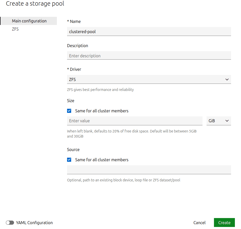Focus the Enter description input
This screenshot has width=241, height=229.
coord(149,56)
